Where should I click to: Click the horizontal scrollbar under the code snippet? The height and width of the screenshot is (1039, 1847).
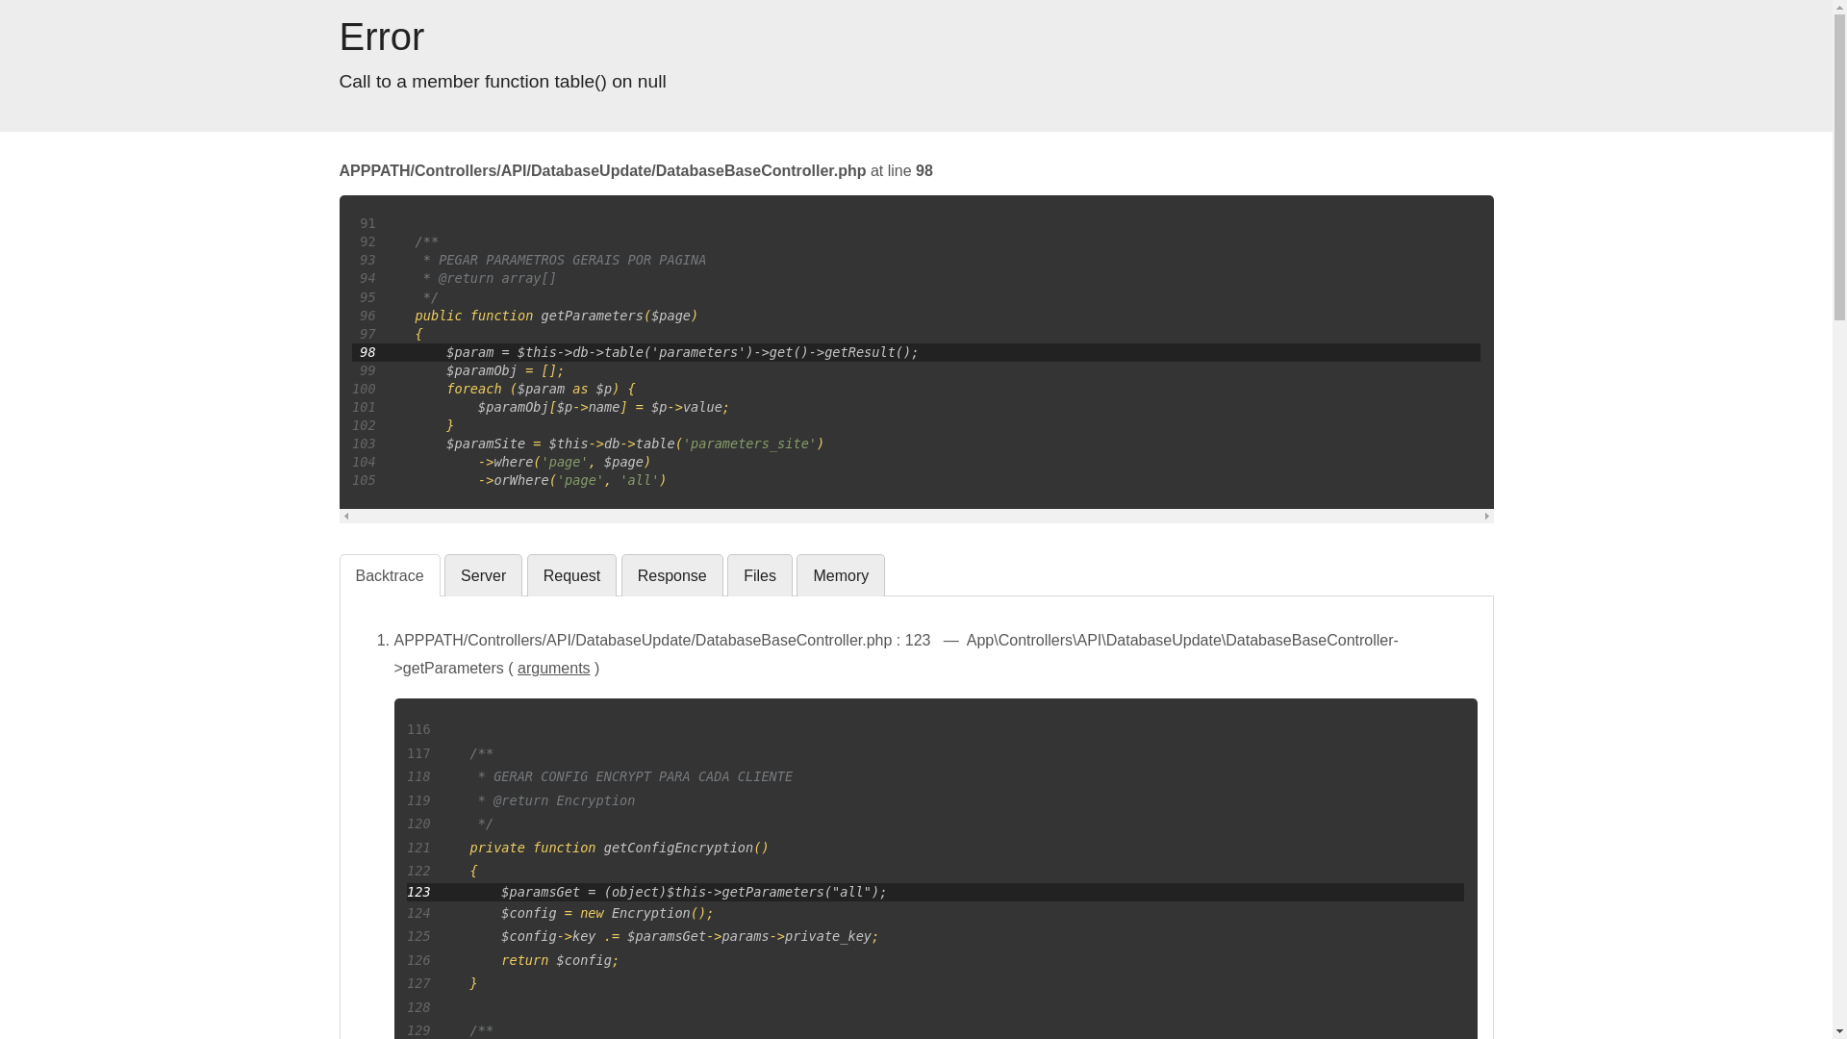point(916,517)
